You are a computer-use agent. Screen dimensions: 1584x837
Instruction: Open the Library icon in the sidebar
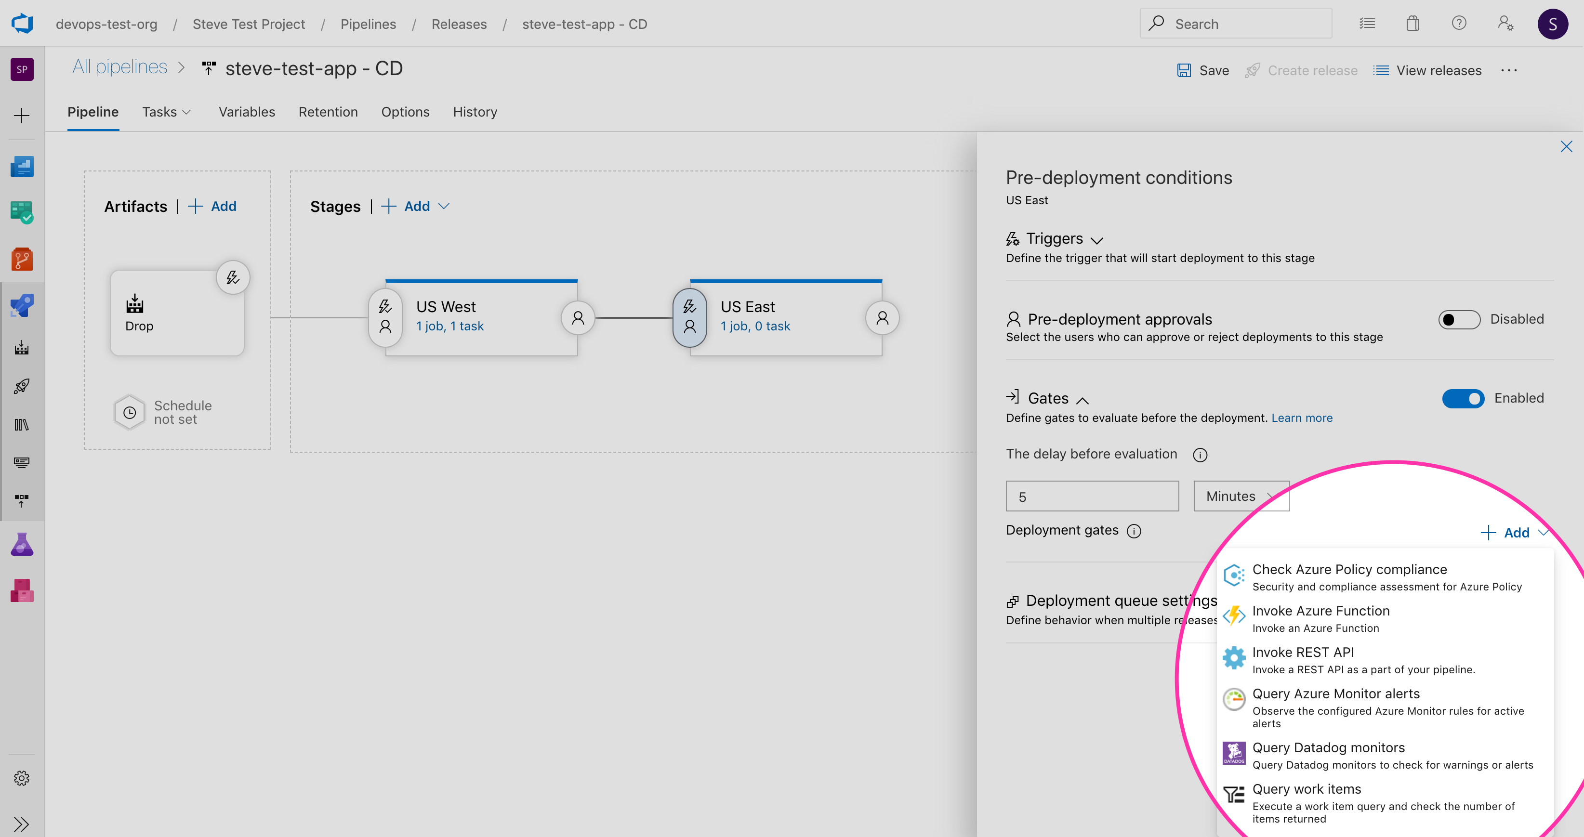tap(22, 424)
